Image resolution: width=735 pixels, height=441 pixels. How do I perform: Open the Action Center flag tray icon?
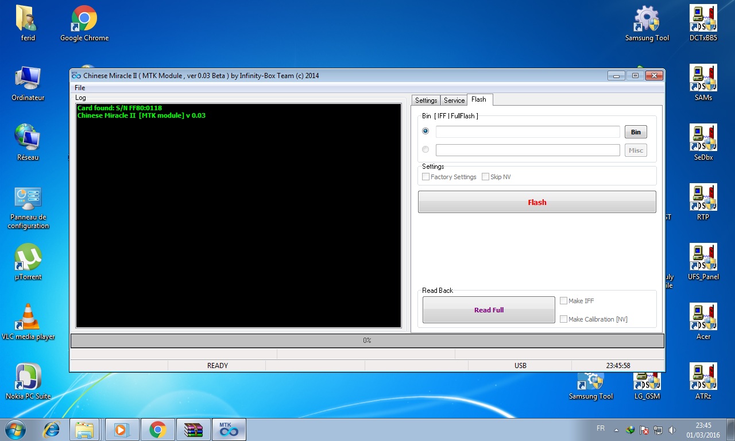click(644, 430)
